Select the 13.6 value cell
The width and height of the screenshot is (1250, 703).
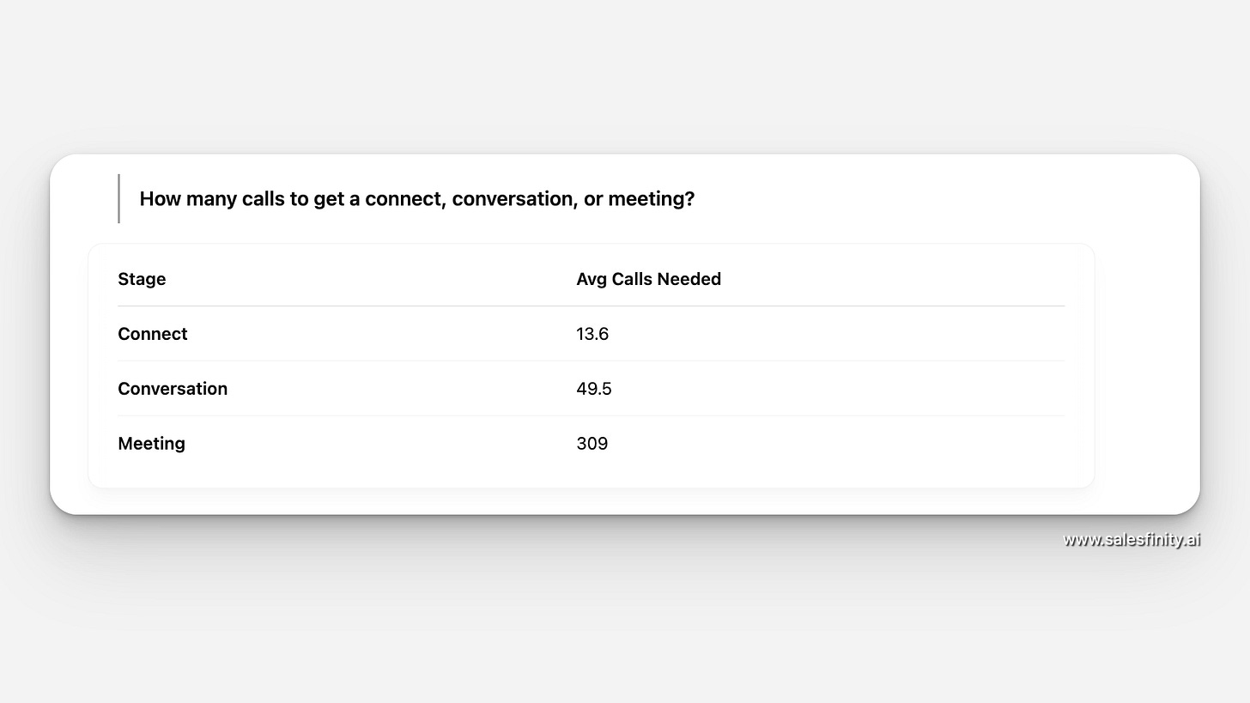(592, 334)
